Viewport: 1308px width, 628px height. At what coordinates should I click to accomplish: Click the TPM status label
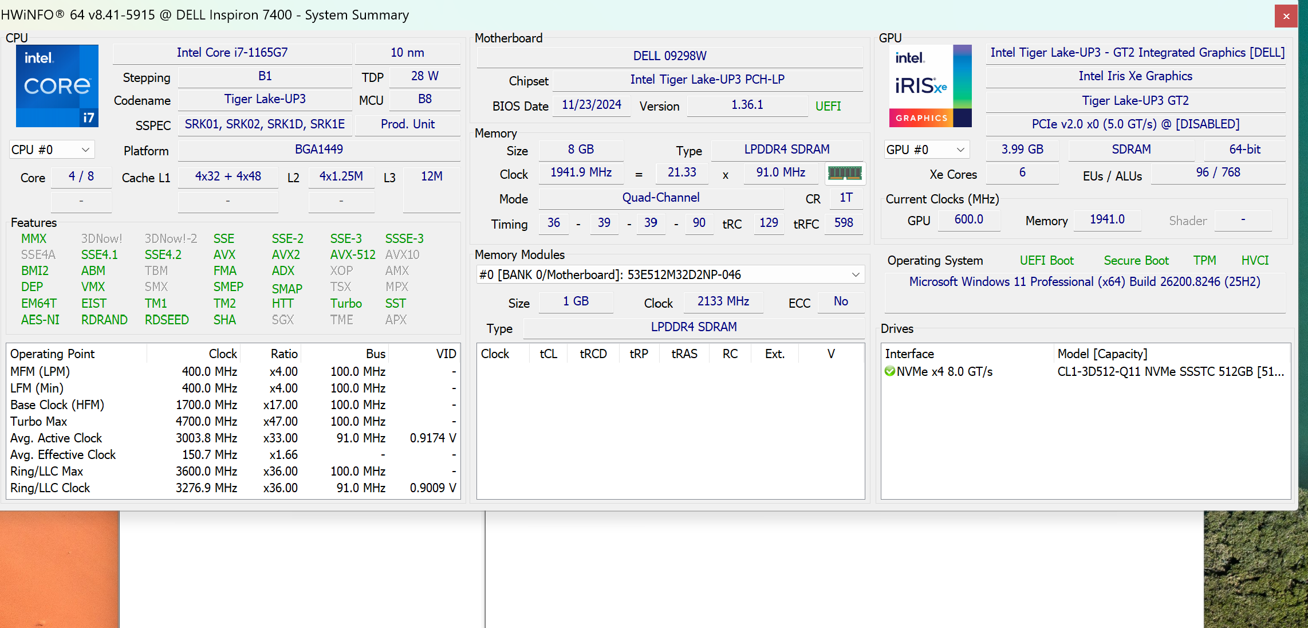point(1205,261)
